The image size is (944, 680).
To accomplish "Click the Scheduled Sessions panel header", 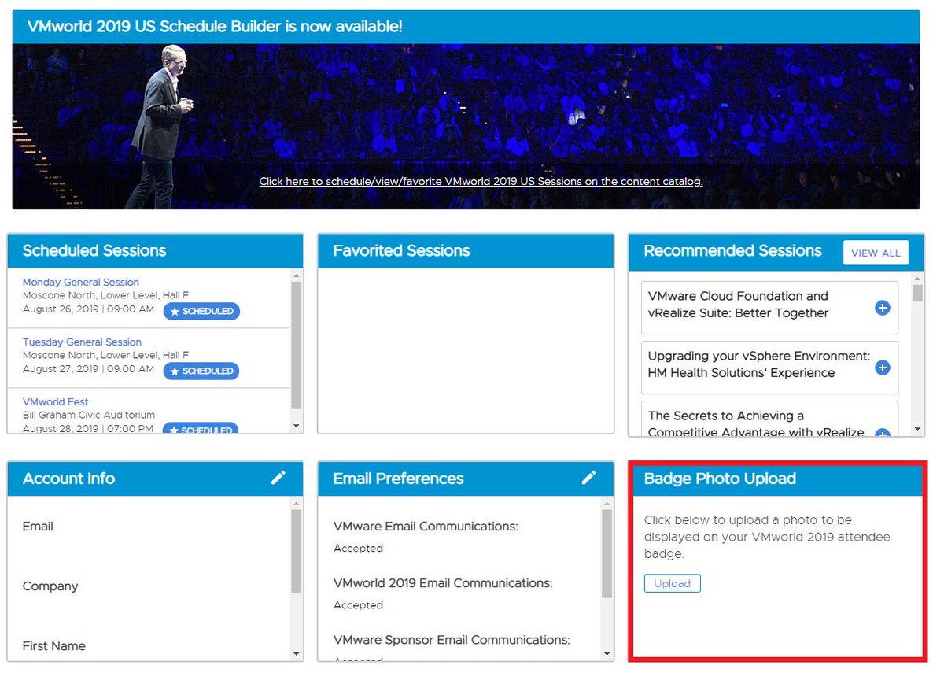I will tap(155, 250).
